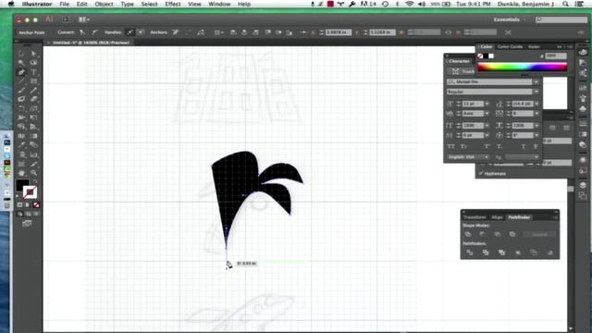Click color spectrum bar in Color panel
This screenshot has height=333, width=592.
point(523,68)
